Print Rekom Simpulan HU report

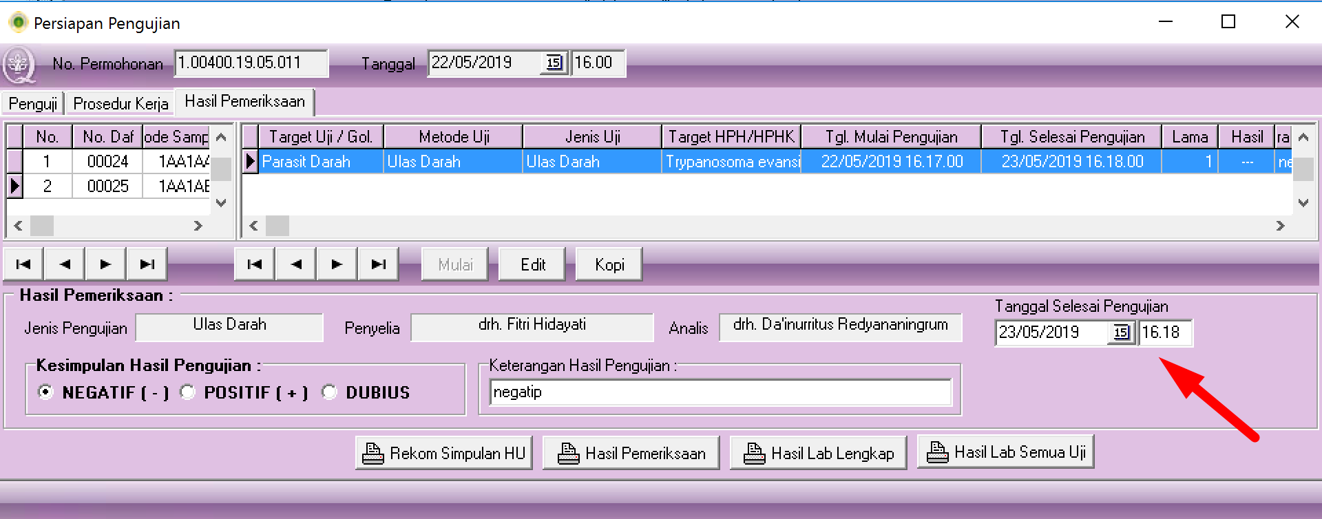pos(444,454)
